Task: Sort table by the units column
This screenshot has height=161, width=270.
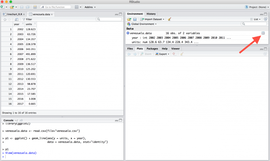Action: click(x=29, y=24)
